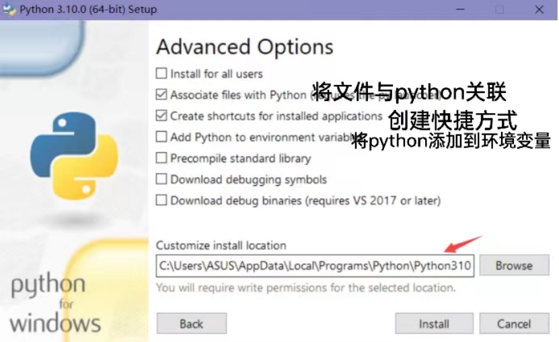Screen dimensions: 559x342
Task: Click into the install location path field
Action: (x=315, y=266)
